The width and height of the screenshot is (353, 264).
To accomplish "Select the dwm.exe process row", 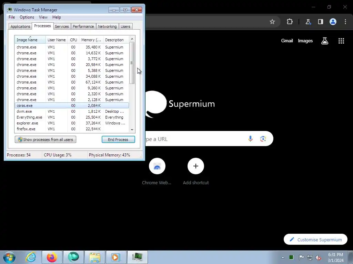I will [x=72, y=111].
